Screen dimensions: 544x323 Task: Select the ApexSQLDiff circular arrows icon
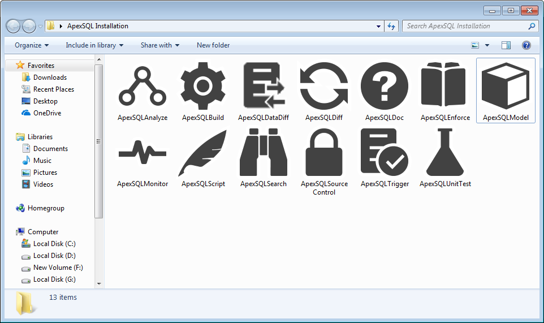click(x=324, y=86)
